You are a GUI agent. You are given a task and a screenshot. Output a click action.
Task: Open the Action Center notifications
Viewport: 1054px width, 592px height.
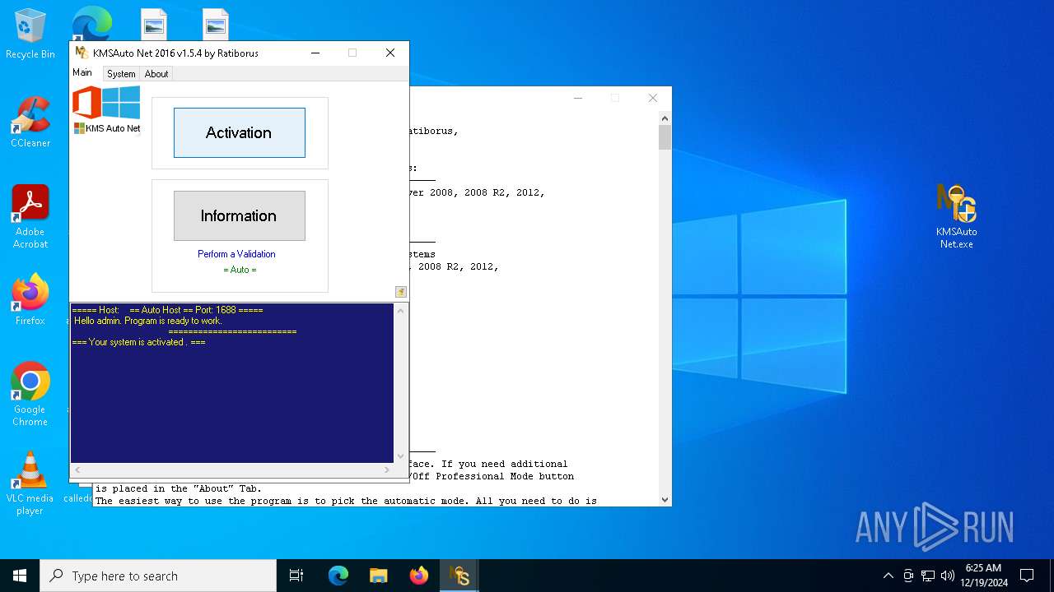[x=1027, y=576]
